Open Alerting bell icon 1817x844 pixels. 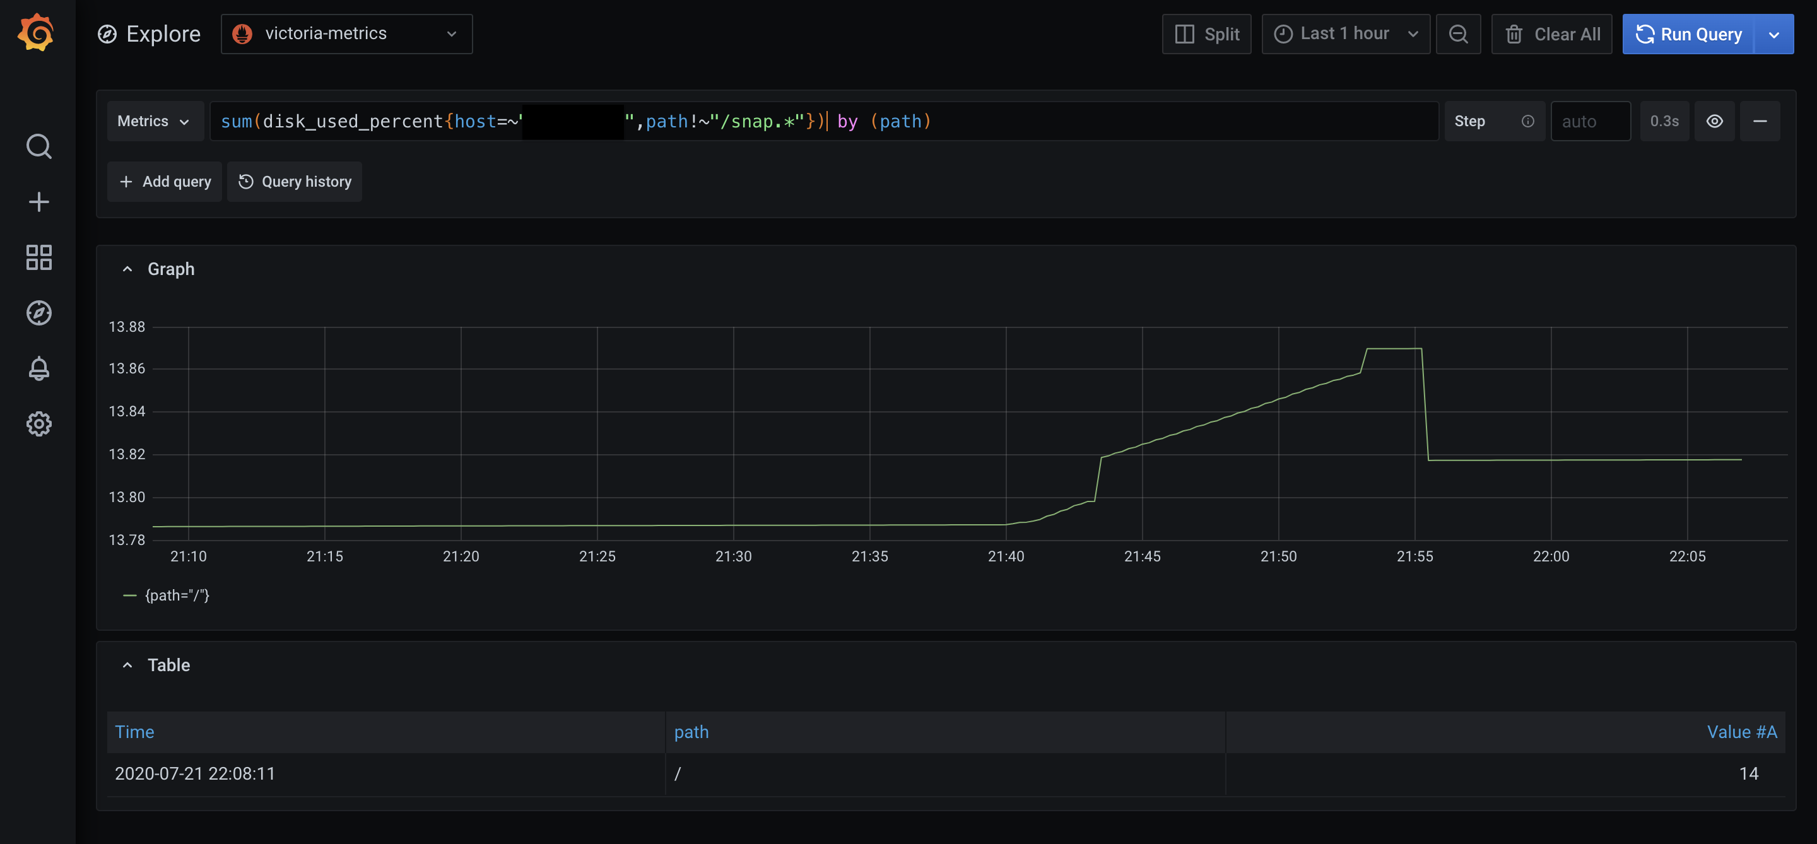[38, 368]
